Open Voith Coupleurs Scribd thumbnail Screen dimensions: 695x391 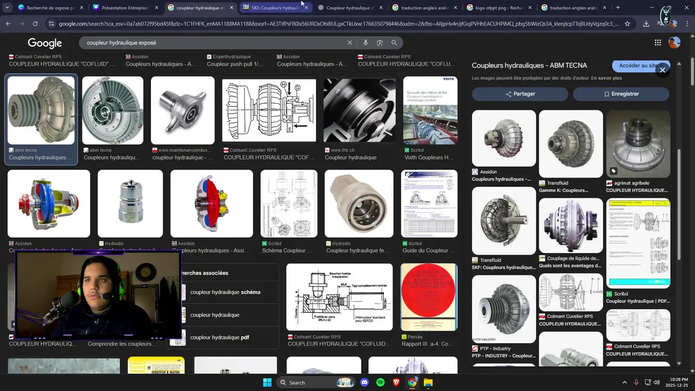click(430, 110)
